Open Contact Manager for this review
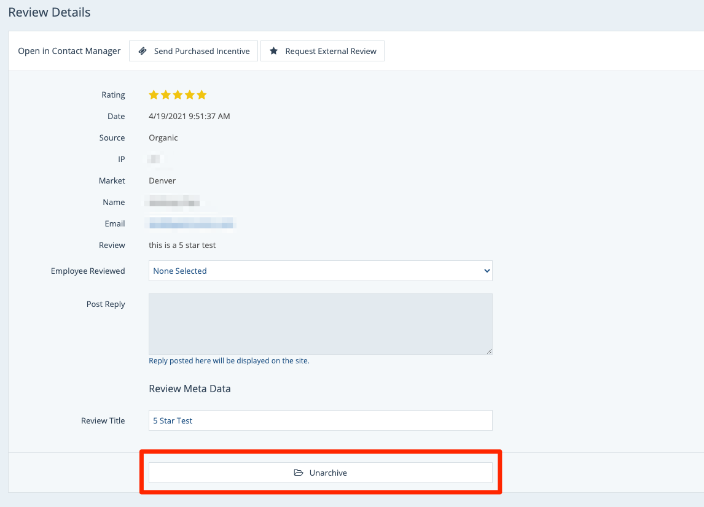 (x=69, y=51)
